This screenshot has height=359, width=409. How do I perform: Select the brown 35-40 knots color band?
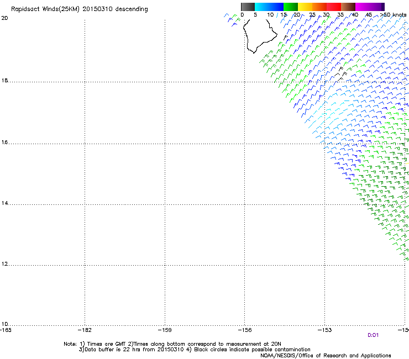[x=348, y=7]
